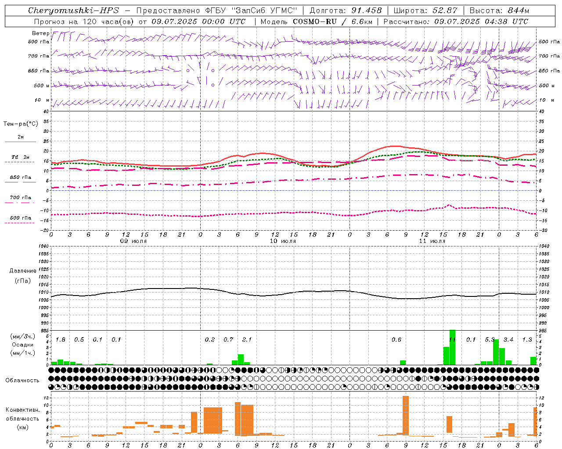Screen dimensions: 562x449
Task: Click the Давление pressure panel label
Action: tap(23, 271)
